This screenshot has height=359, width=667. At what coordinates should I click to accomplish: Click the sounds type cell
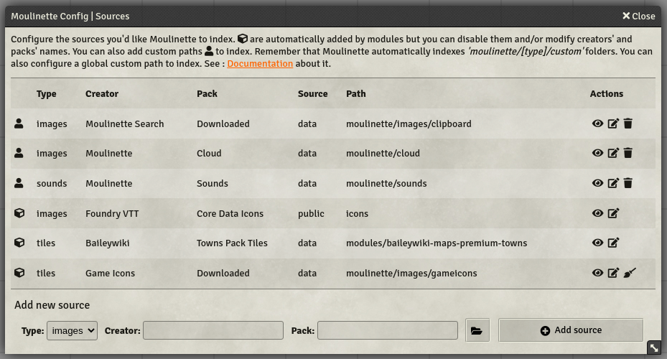click(x=52, y=183)
